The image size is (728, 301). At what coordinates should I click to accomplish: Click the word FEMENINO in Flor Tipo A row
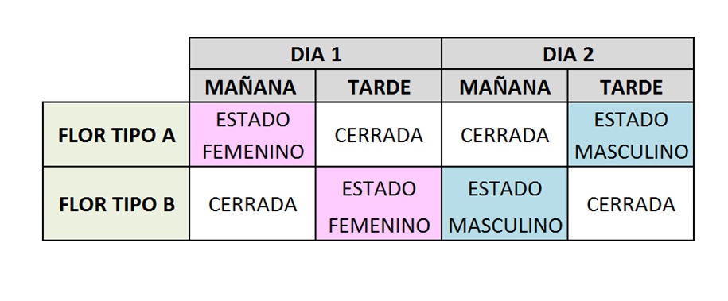(253, 152)
